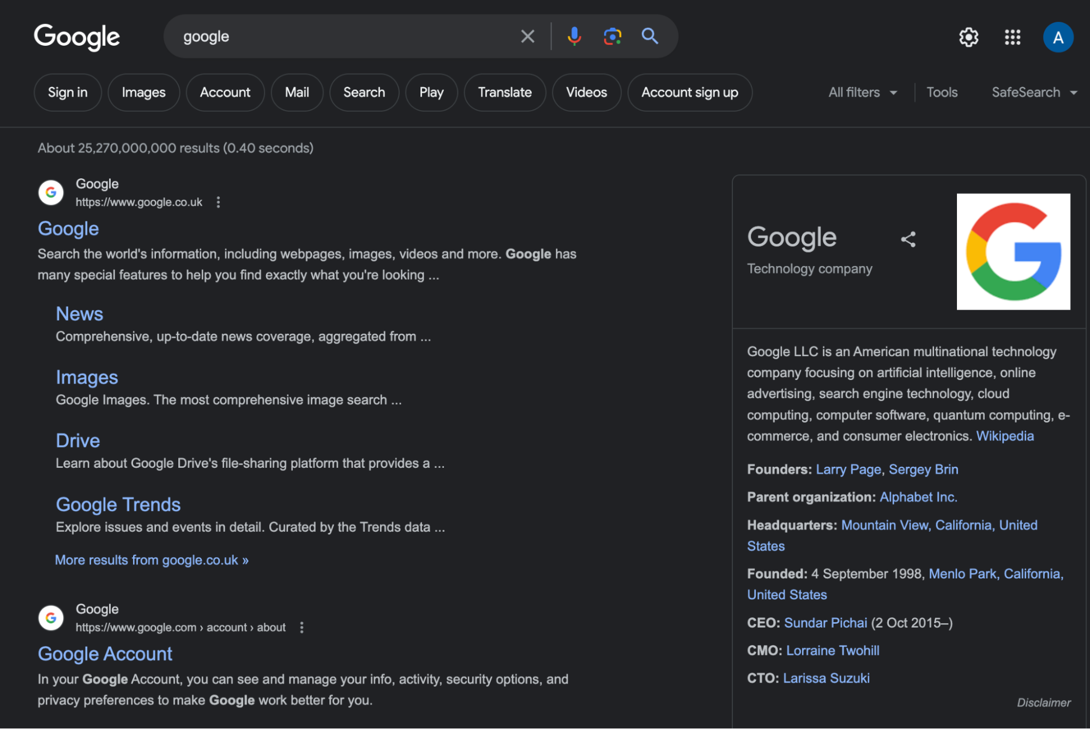The image size is (1090, 729).
Task: Select the Translate filter chip
Action: 504,93
